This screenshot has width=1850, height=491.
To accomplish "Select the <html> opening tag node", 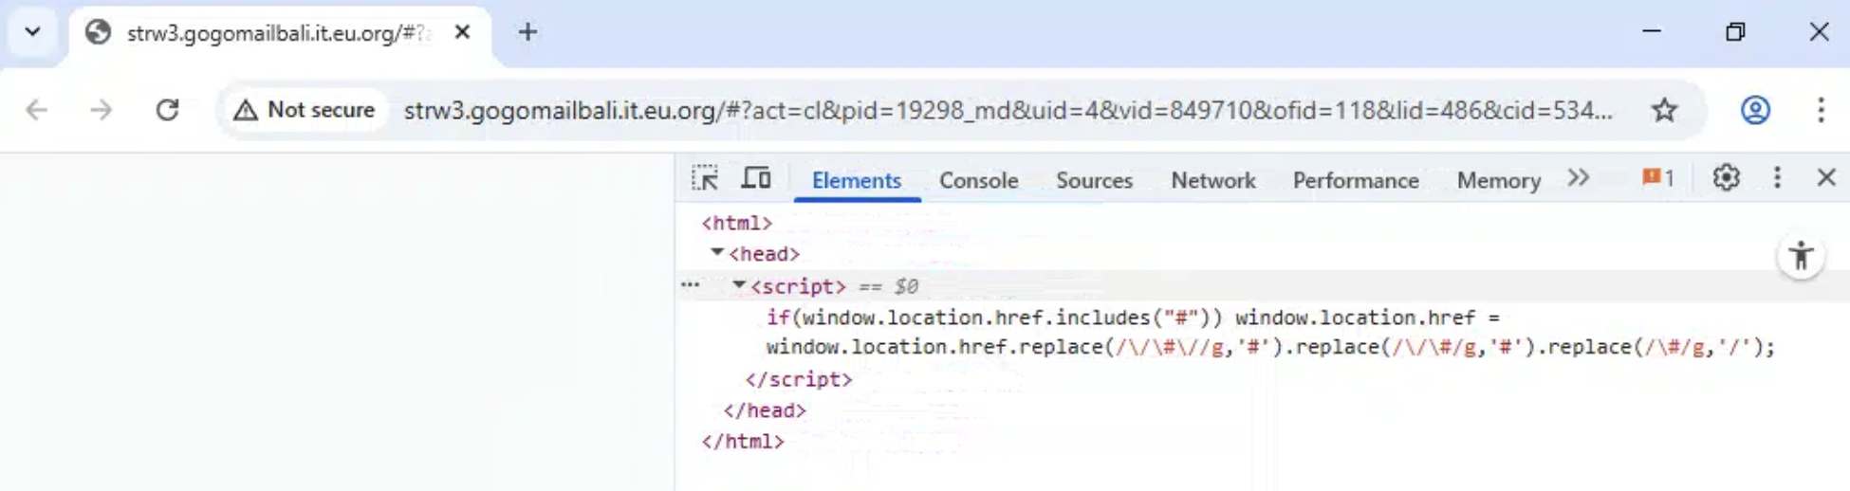I will [736, 224].
